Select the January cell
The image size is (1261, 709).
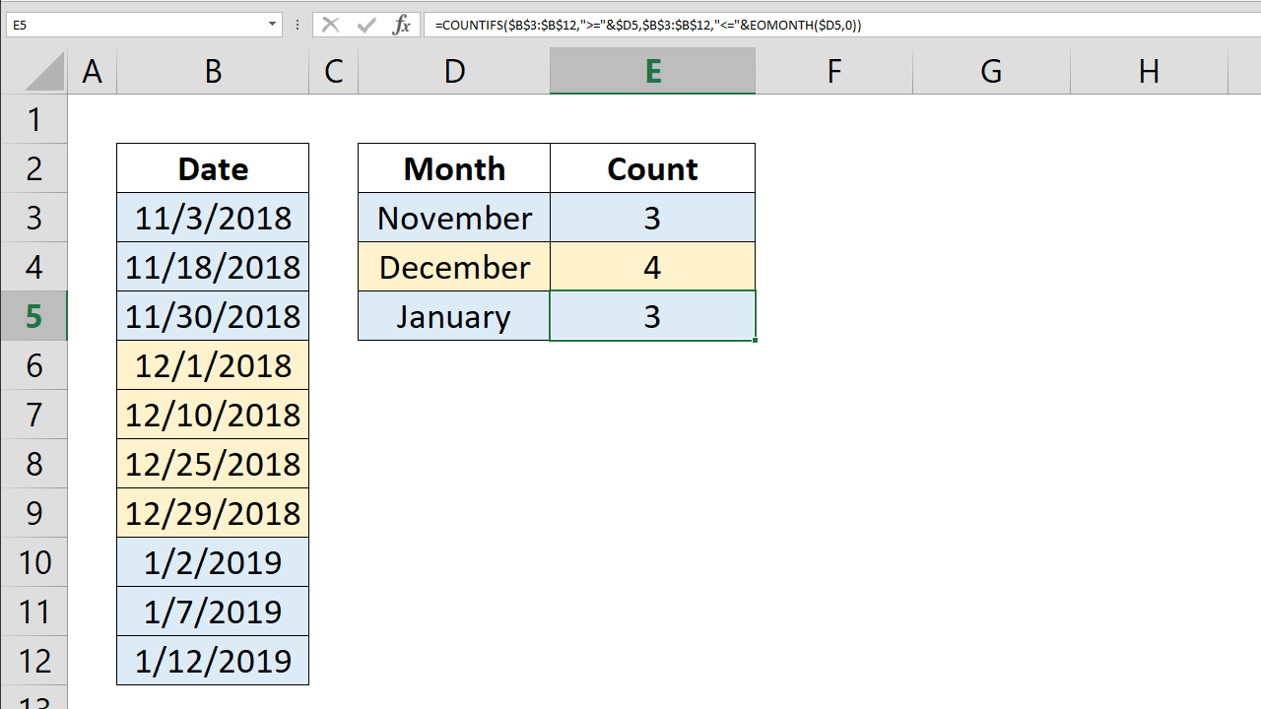click(454, 316)
